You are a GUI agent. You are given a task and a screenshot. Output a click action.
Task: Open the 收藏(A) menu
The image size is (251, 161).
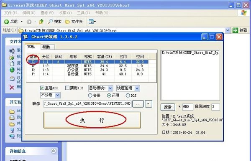[65, 13]
